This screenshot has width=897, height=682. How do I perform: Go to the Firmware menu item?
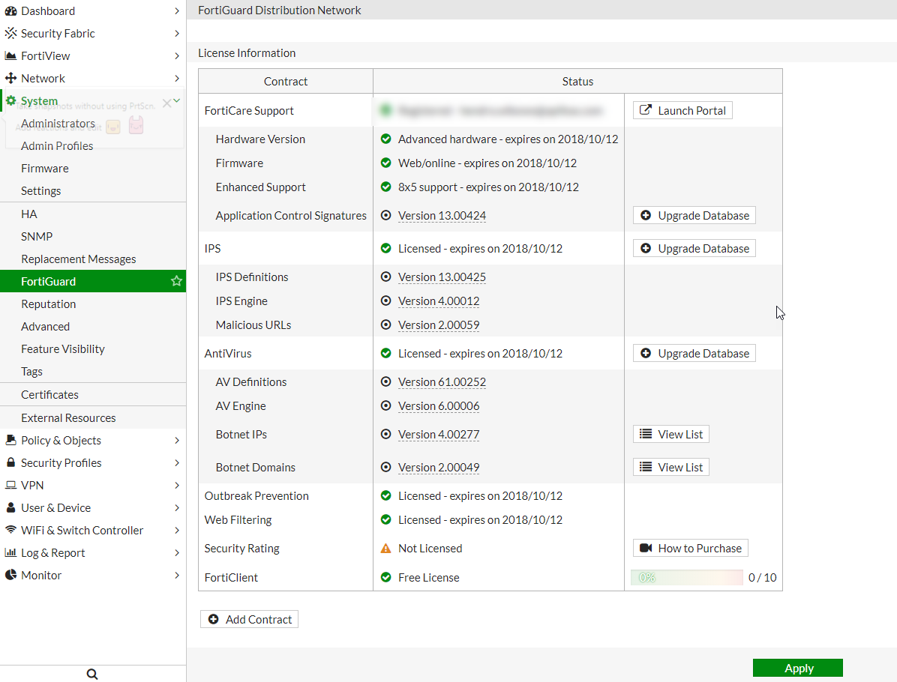[93, 168]
